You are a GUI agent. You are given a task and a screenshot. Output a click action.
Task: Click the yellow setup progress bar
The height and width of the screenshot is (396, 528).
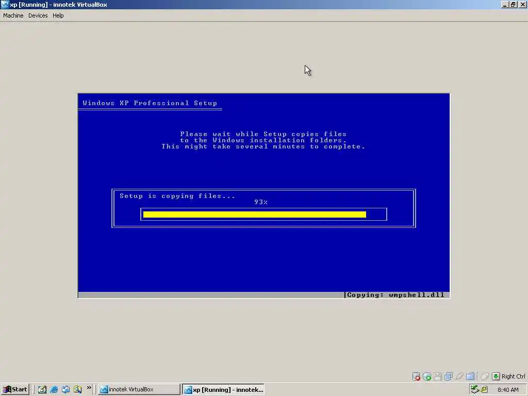coord(255,214)
